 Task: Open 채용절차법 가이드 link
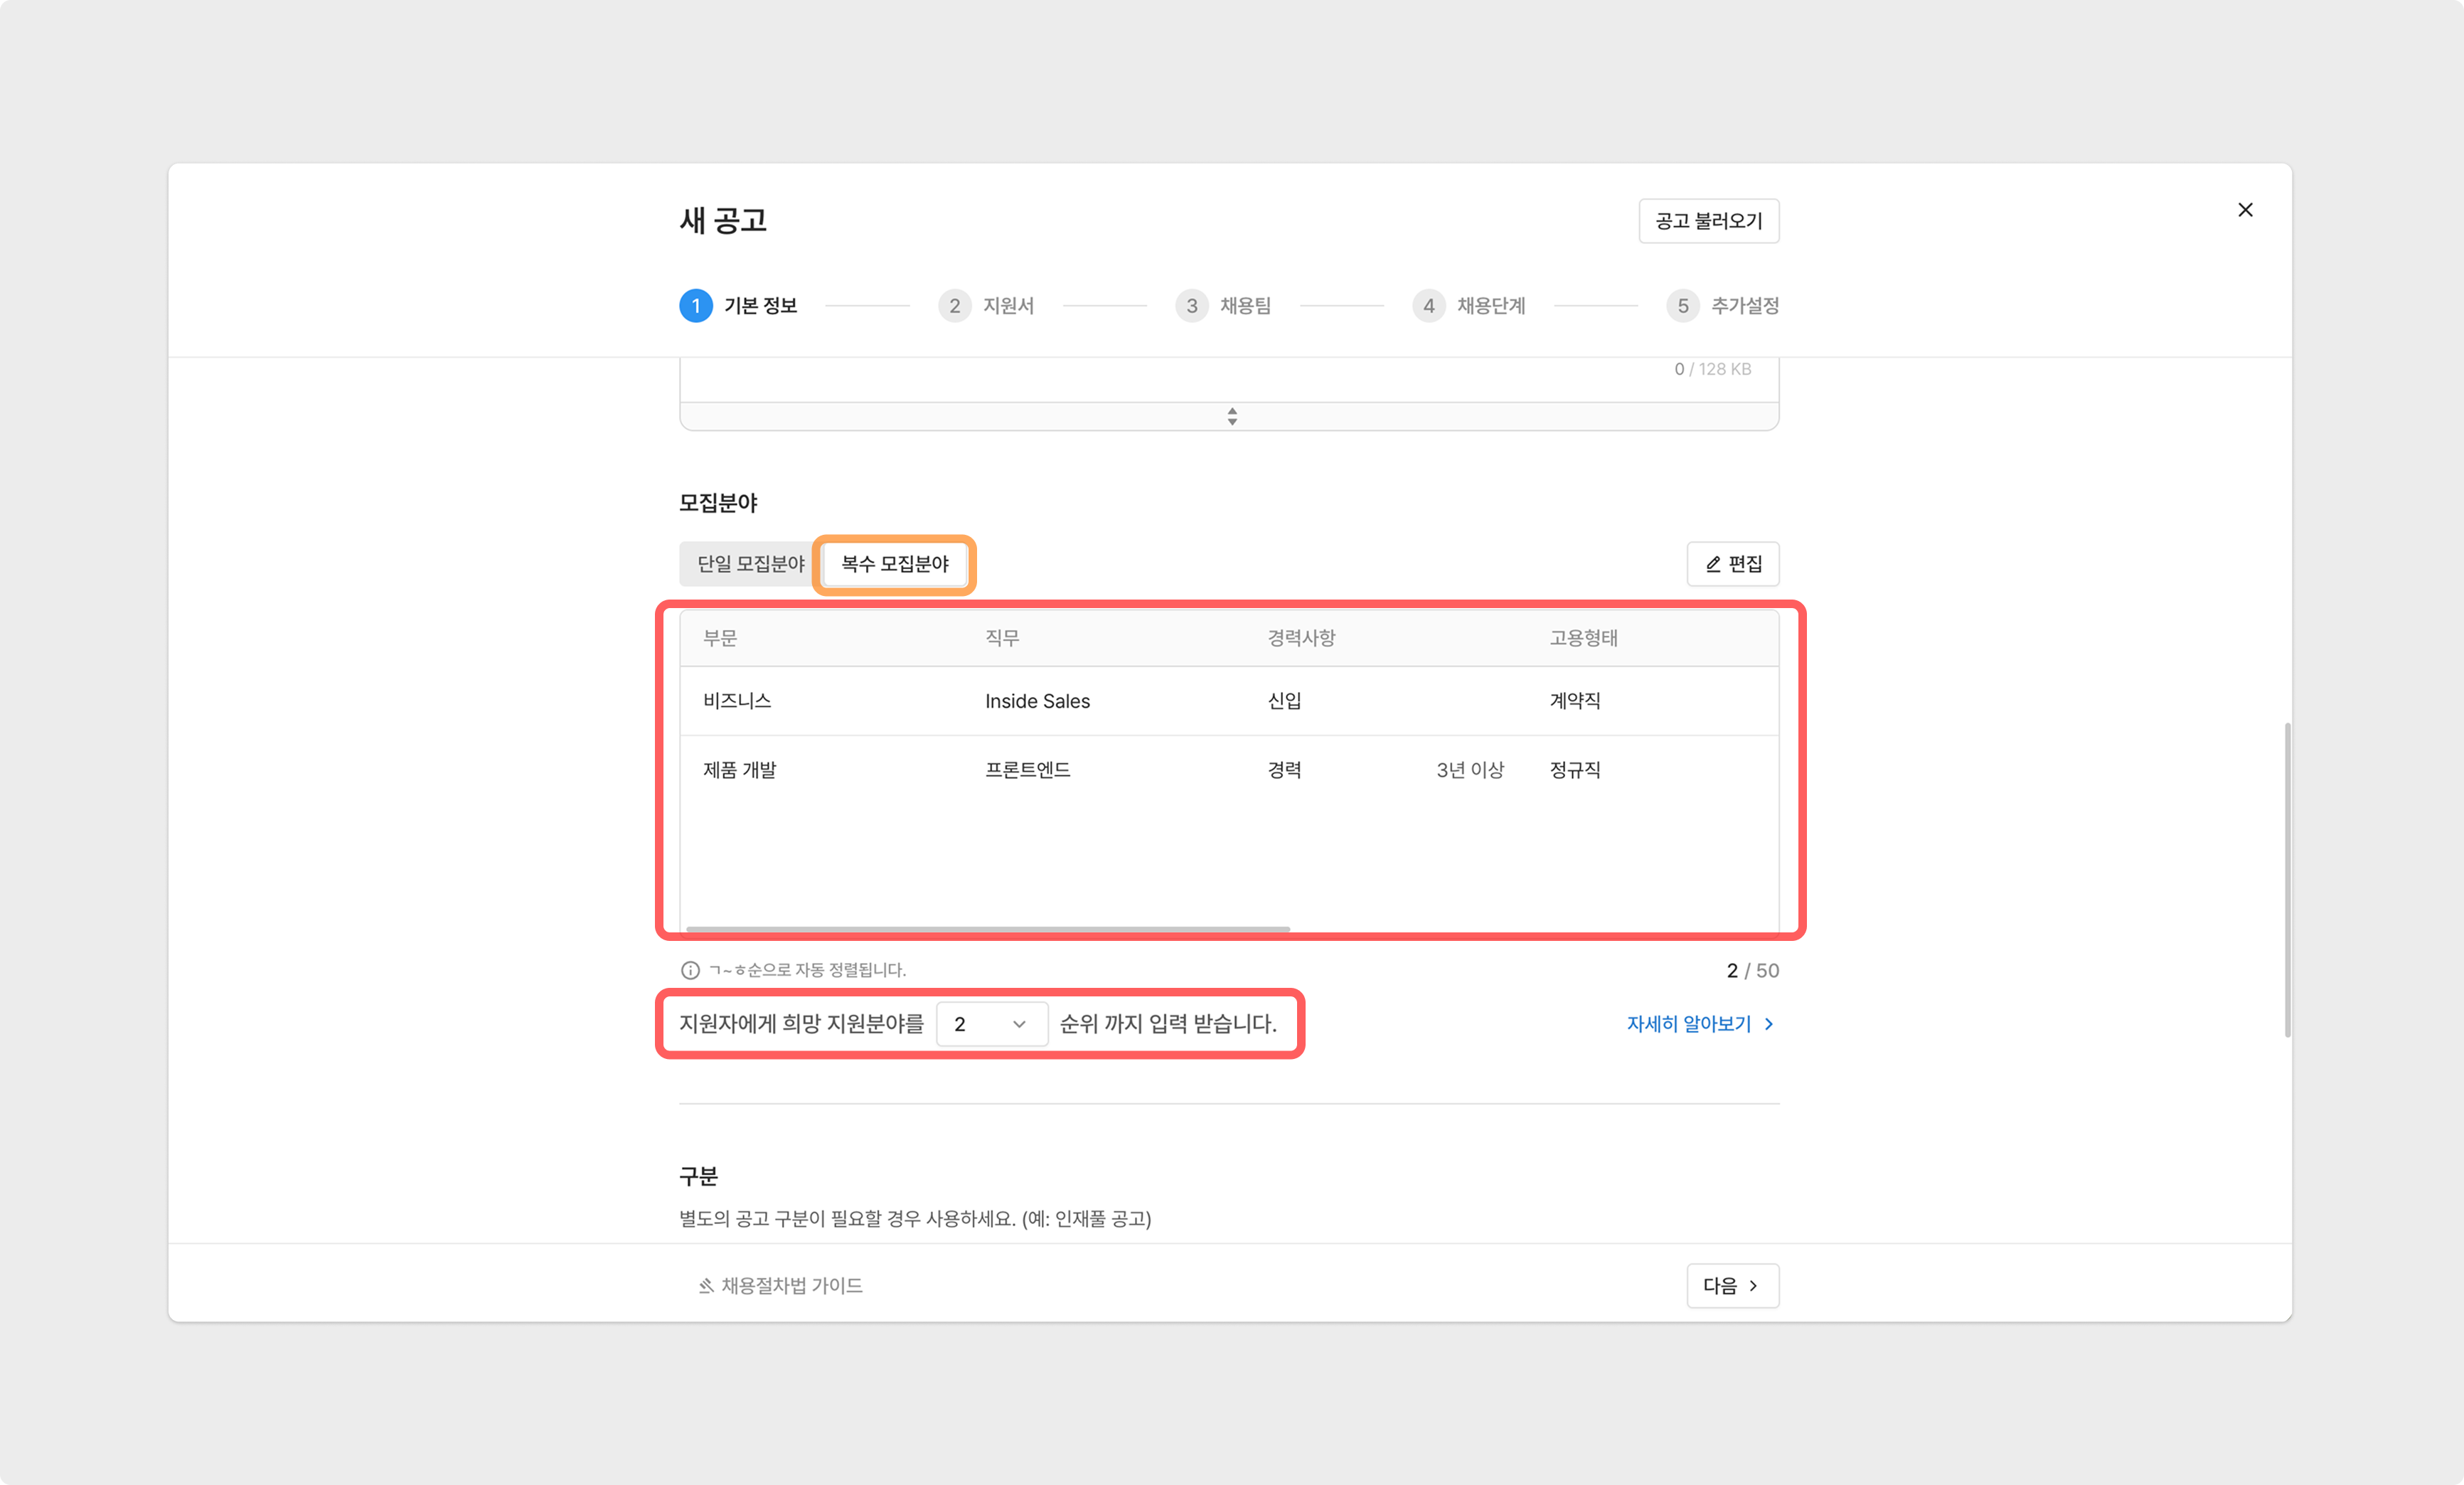(780, 1286)
